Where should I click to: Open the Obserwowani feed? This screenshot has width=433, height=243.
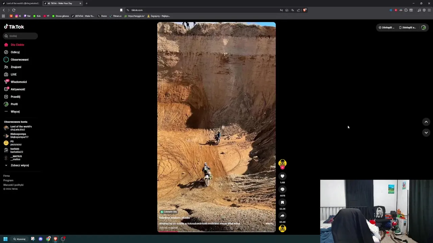16,59
